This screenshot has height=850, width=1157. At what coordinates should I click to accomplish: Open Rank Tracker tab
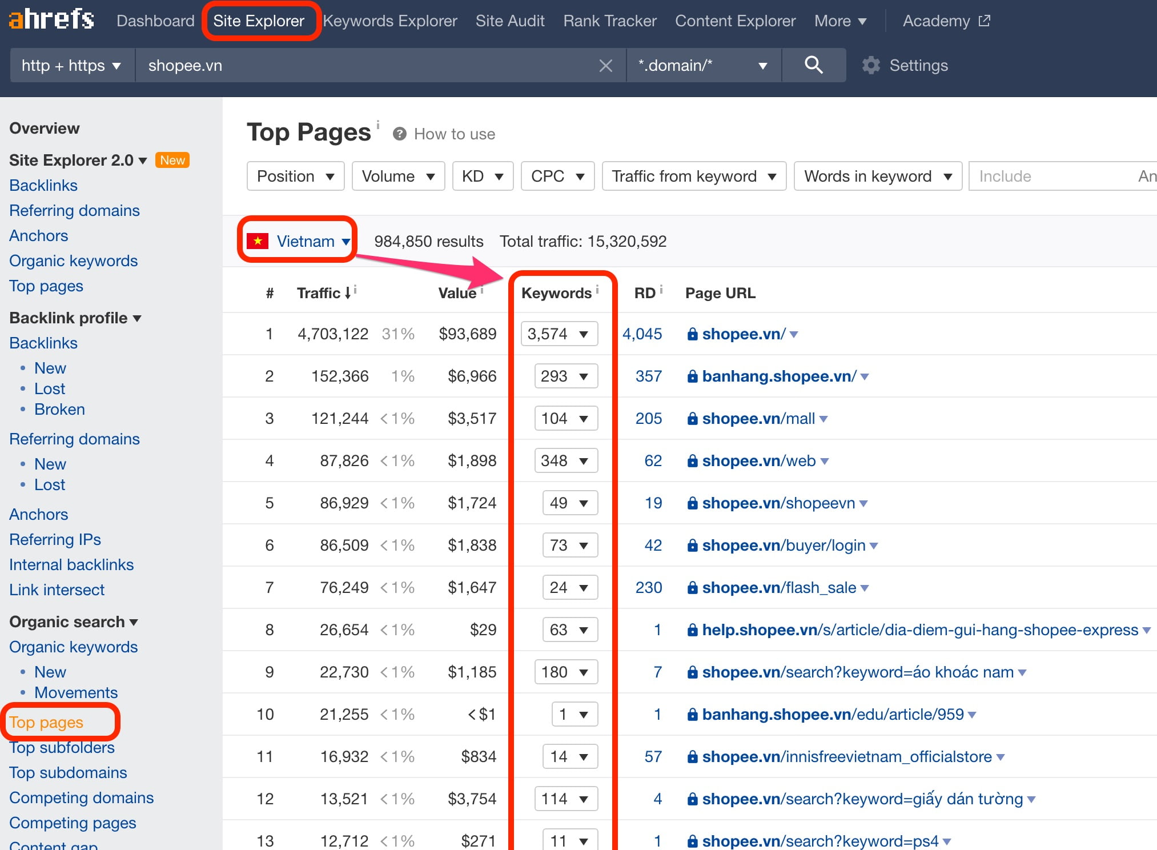[x=610, y=21]
